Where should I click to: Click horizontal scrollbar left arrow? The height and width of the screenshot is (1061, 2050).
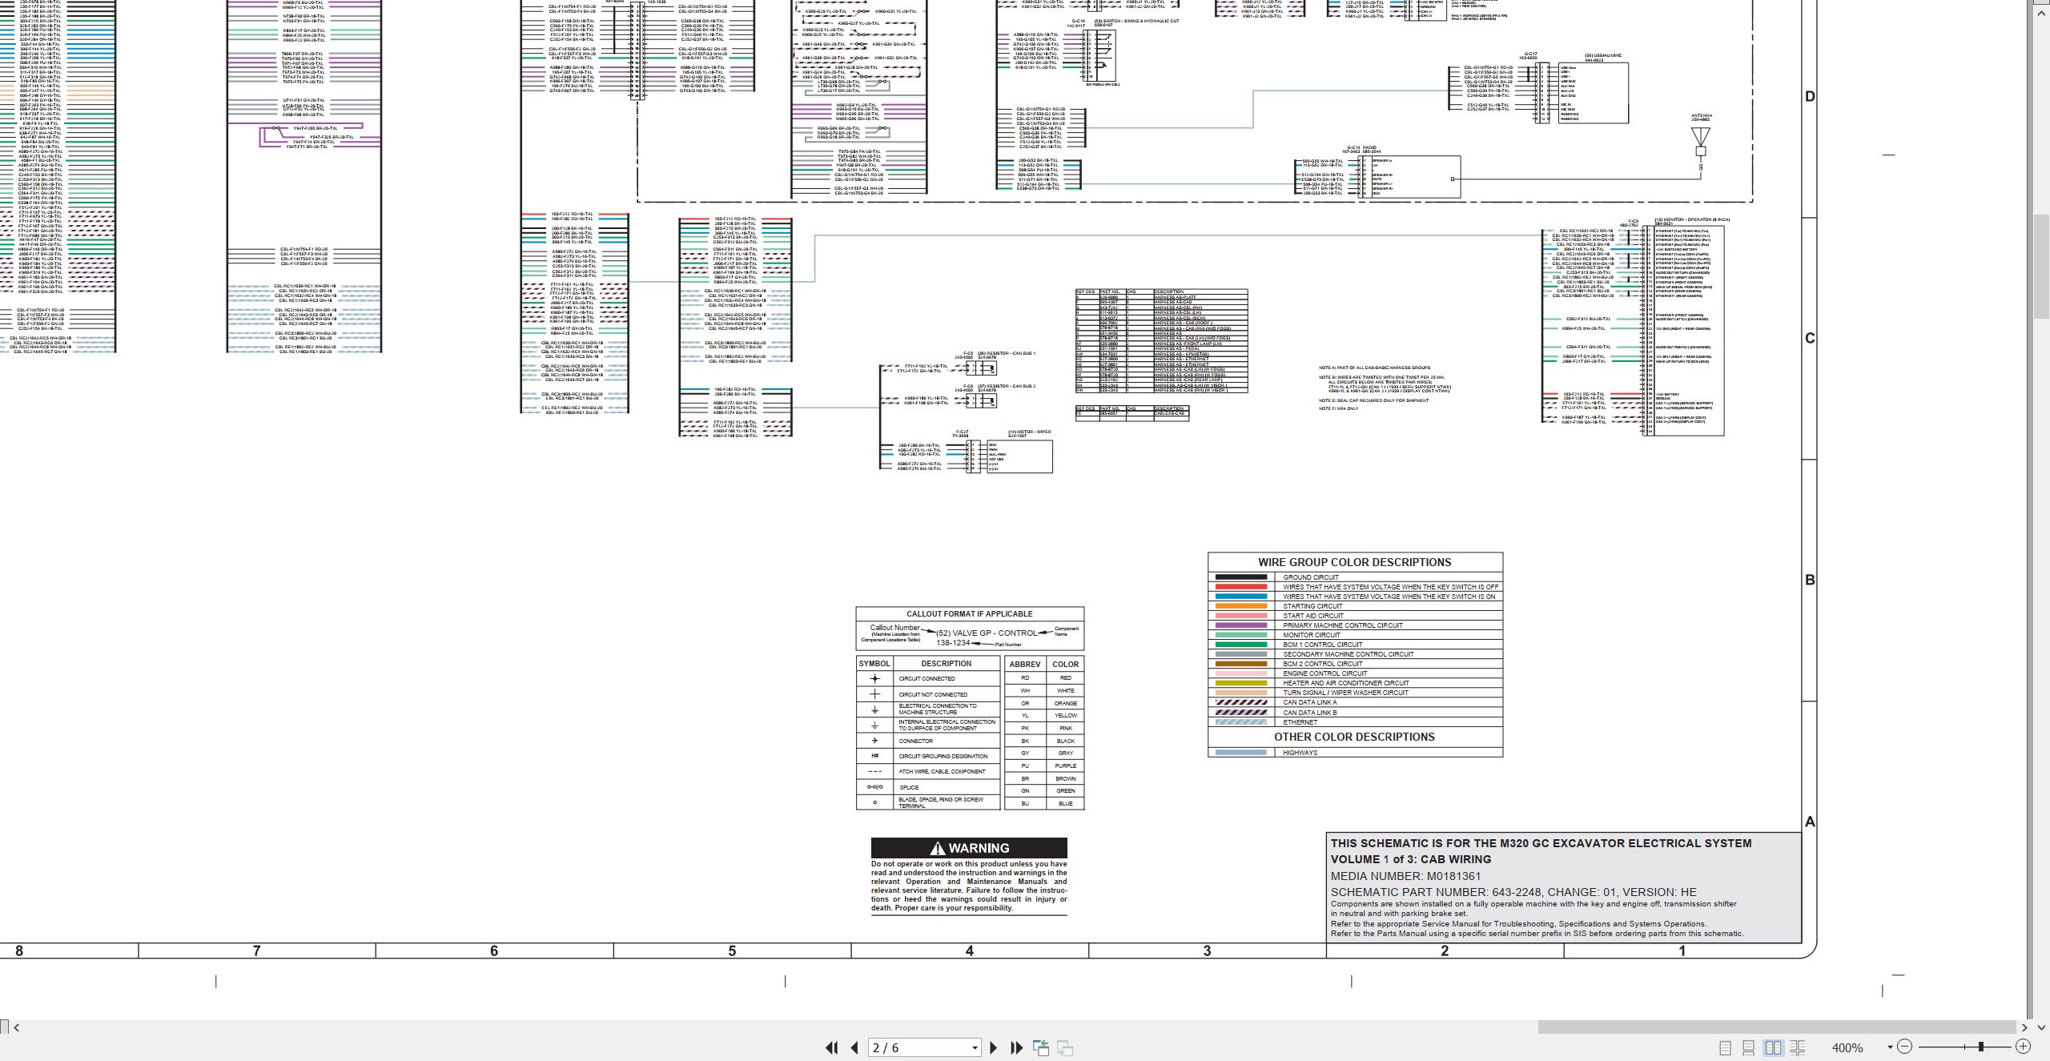[x=16, y=1027]
